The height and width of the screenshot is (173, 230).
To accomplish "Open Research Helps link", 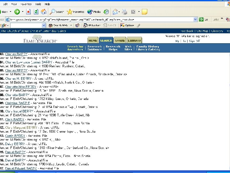I will 113,48.
